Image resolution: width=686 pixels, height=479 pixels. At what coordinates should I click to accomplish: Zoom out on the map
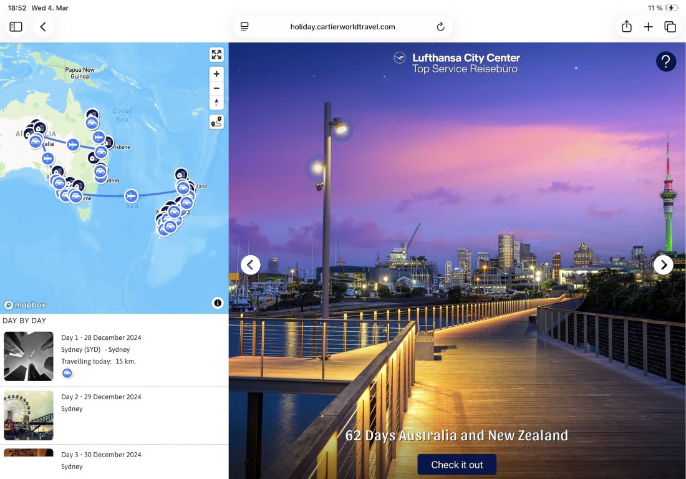point(216,89)
